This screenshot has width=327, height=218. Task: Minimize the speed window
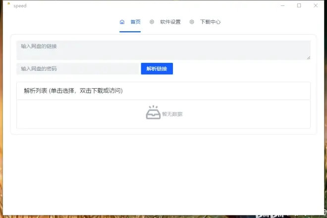tap(282, 6)
